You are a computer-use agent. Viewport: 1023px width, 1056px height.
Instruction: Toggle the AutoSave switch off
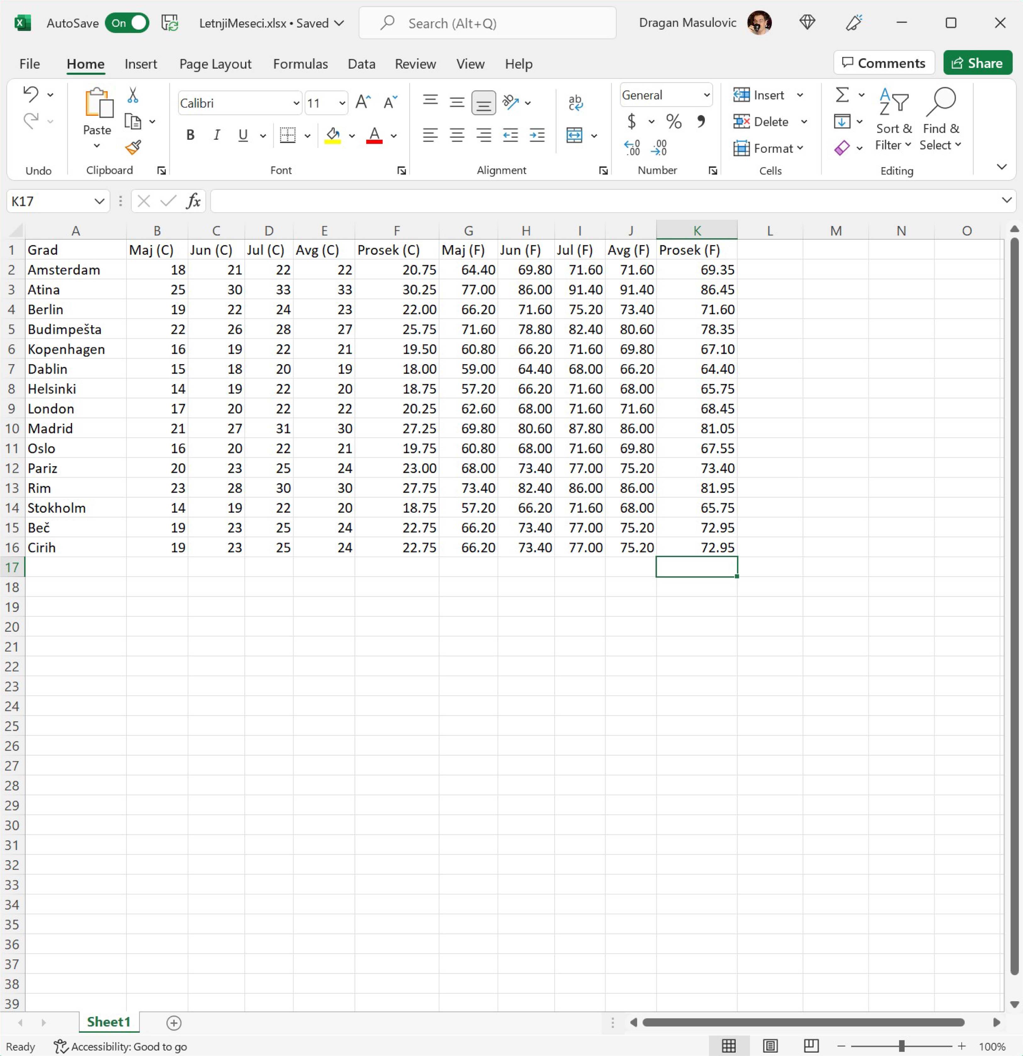[128, 23]
